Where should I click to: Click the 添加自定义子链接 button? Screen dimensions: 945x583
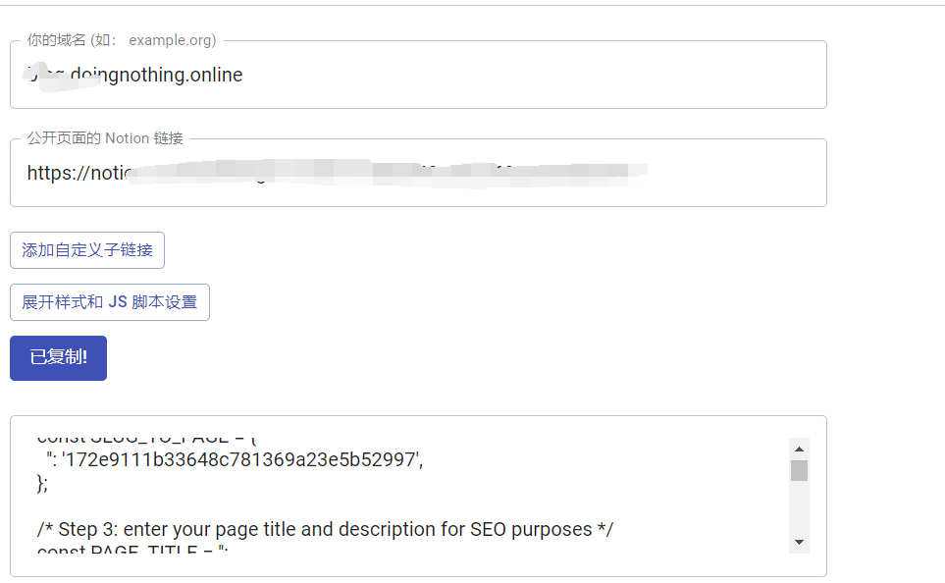[x=87, y=250]
